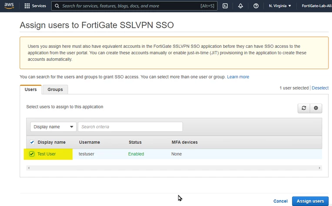This screenshot has width=332, height=206.
Task: Open the notifications bell
Action: 241,6
